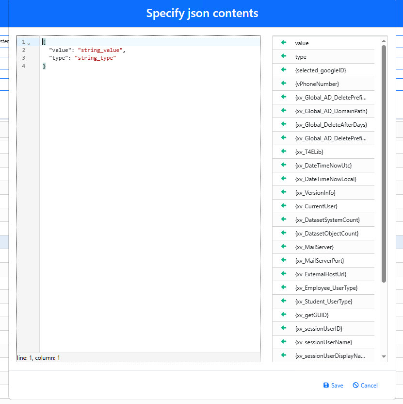This screenshot has height=404, width=403.
Task: Click the arrow icon next to {vPhoneNumber}
Action: 284,84
